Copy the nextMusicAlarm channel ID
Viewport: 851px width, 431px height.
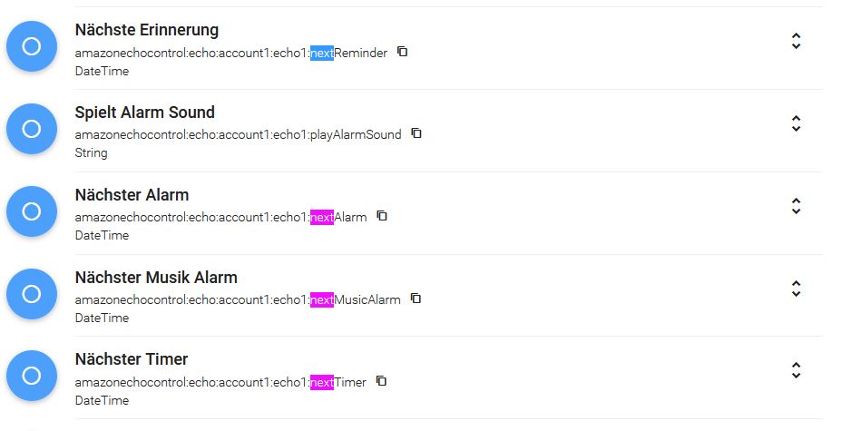pos(416,298)
